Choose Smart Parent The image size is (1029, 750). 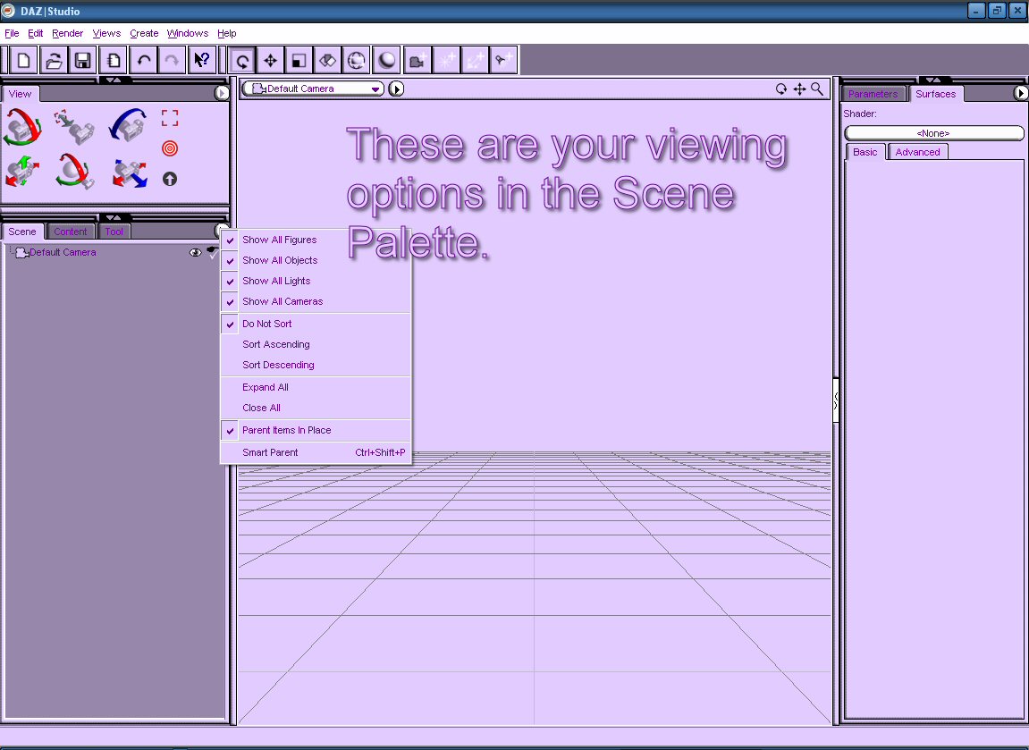(x=316, y=452)
